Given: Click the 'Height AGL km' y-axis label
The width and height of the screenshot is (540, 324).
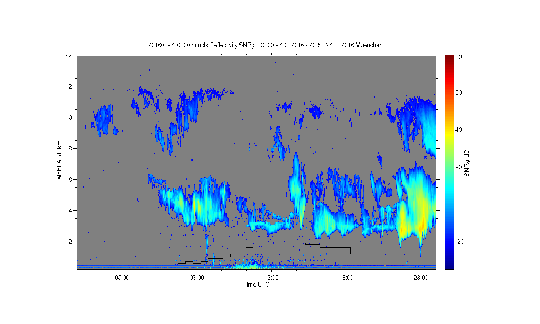Looking at the screenshot, I should (59, 162).
